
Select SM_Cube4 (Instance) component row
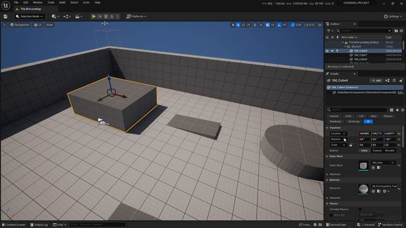tap(365, 87)
